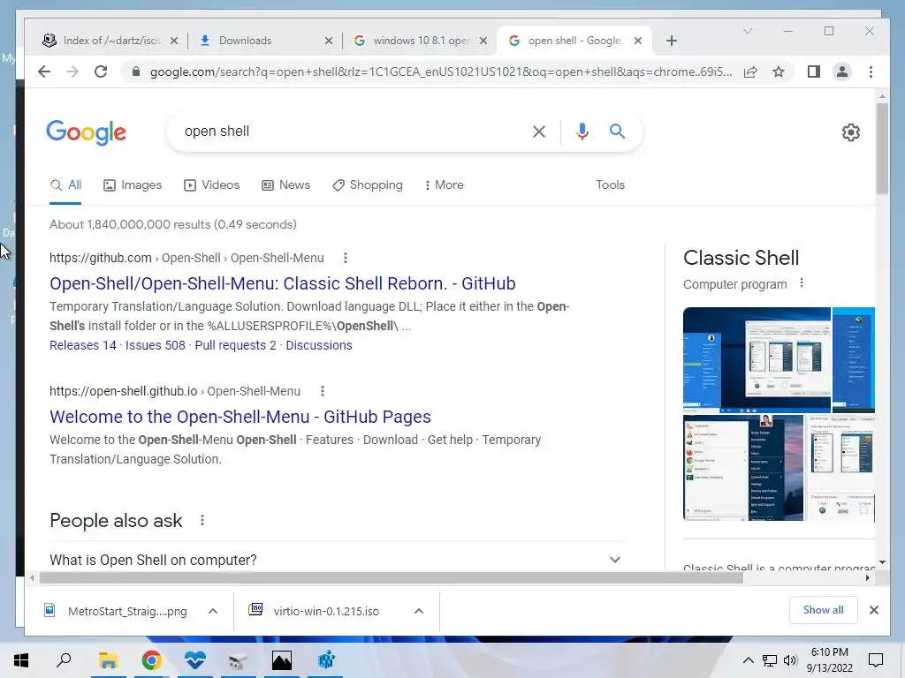Click the horizontal scrollbar thumb
Image resolution: width=905 pixels, height=678 pixels.
tap(391, 578)
